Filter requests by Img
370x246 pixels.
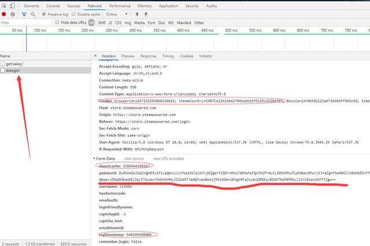point(128,23)
